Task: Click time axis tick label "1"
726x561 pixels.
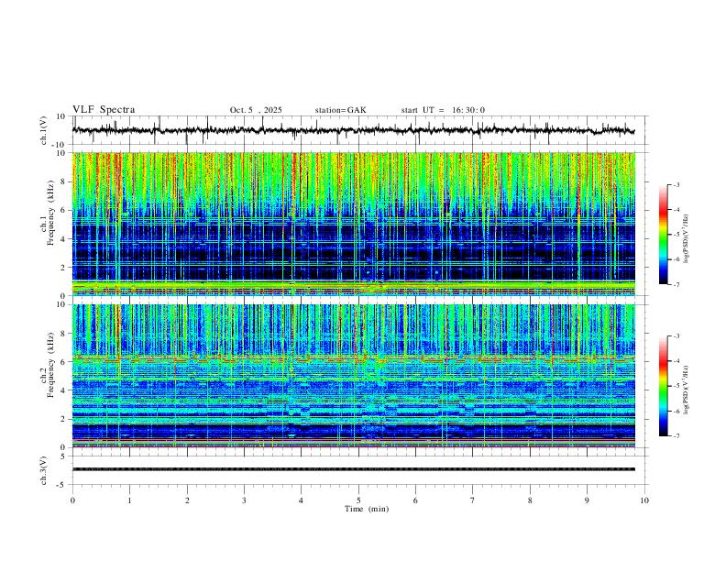Action: click(x=129, y=500)
